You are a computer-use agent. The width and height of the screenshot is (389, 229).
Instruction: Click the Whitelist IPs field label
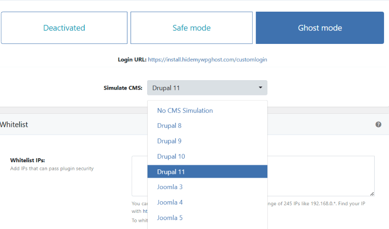tap(28, 160)
